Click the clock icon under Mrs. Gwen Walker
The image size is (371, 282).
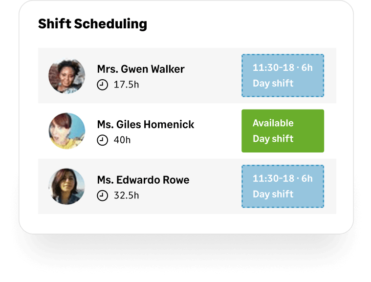point(102,85)
